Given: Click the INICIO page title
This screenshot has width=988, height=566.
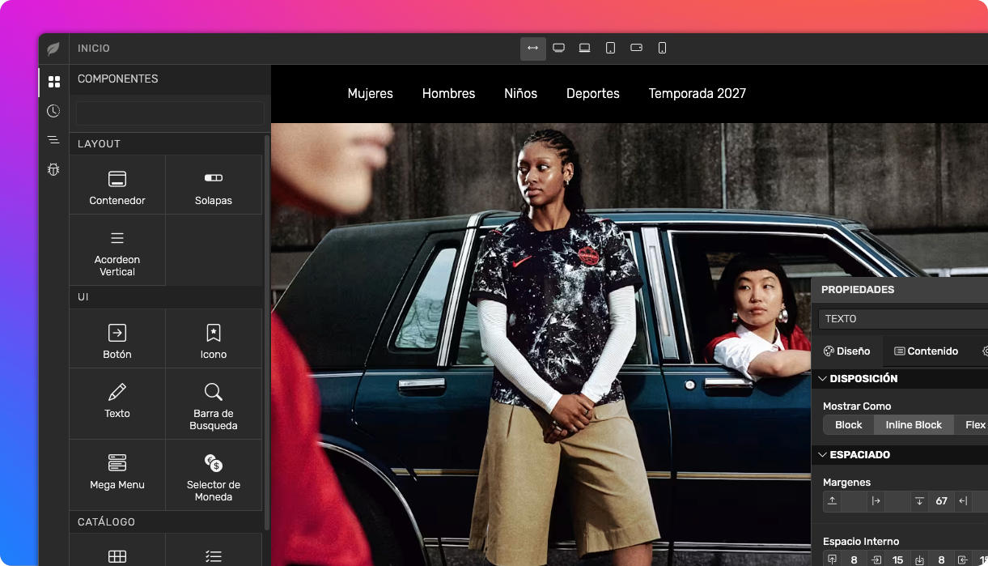Looking at the screenshot, I should pos(94,49).
